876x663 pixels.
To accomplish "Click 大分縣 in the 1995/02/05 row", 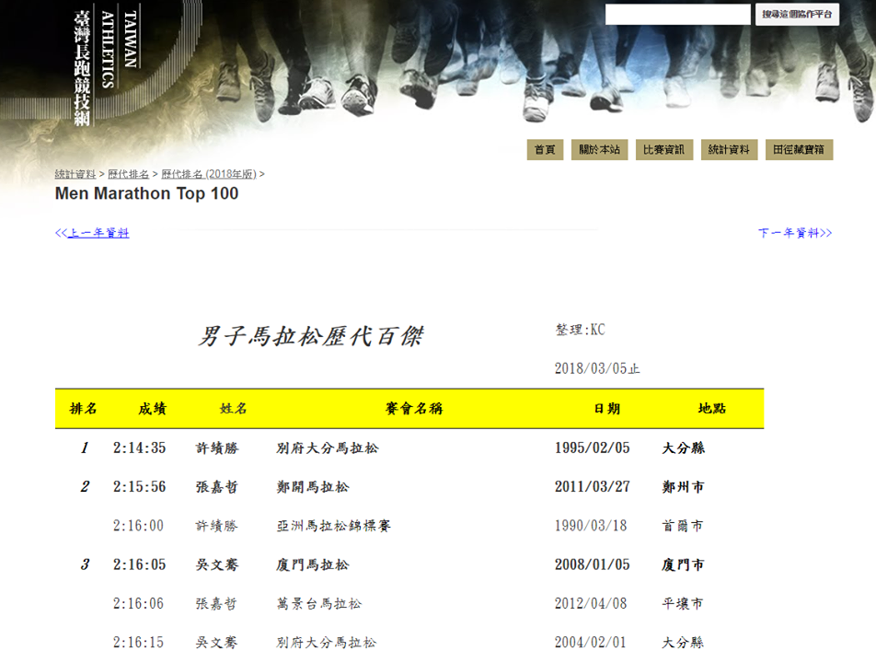I will pos(684,448).
